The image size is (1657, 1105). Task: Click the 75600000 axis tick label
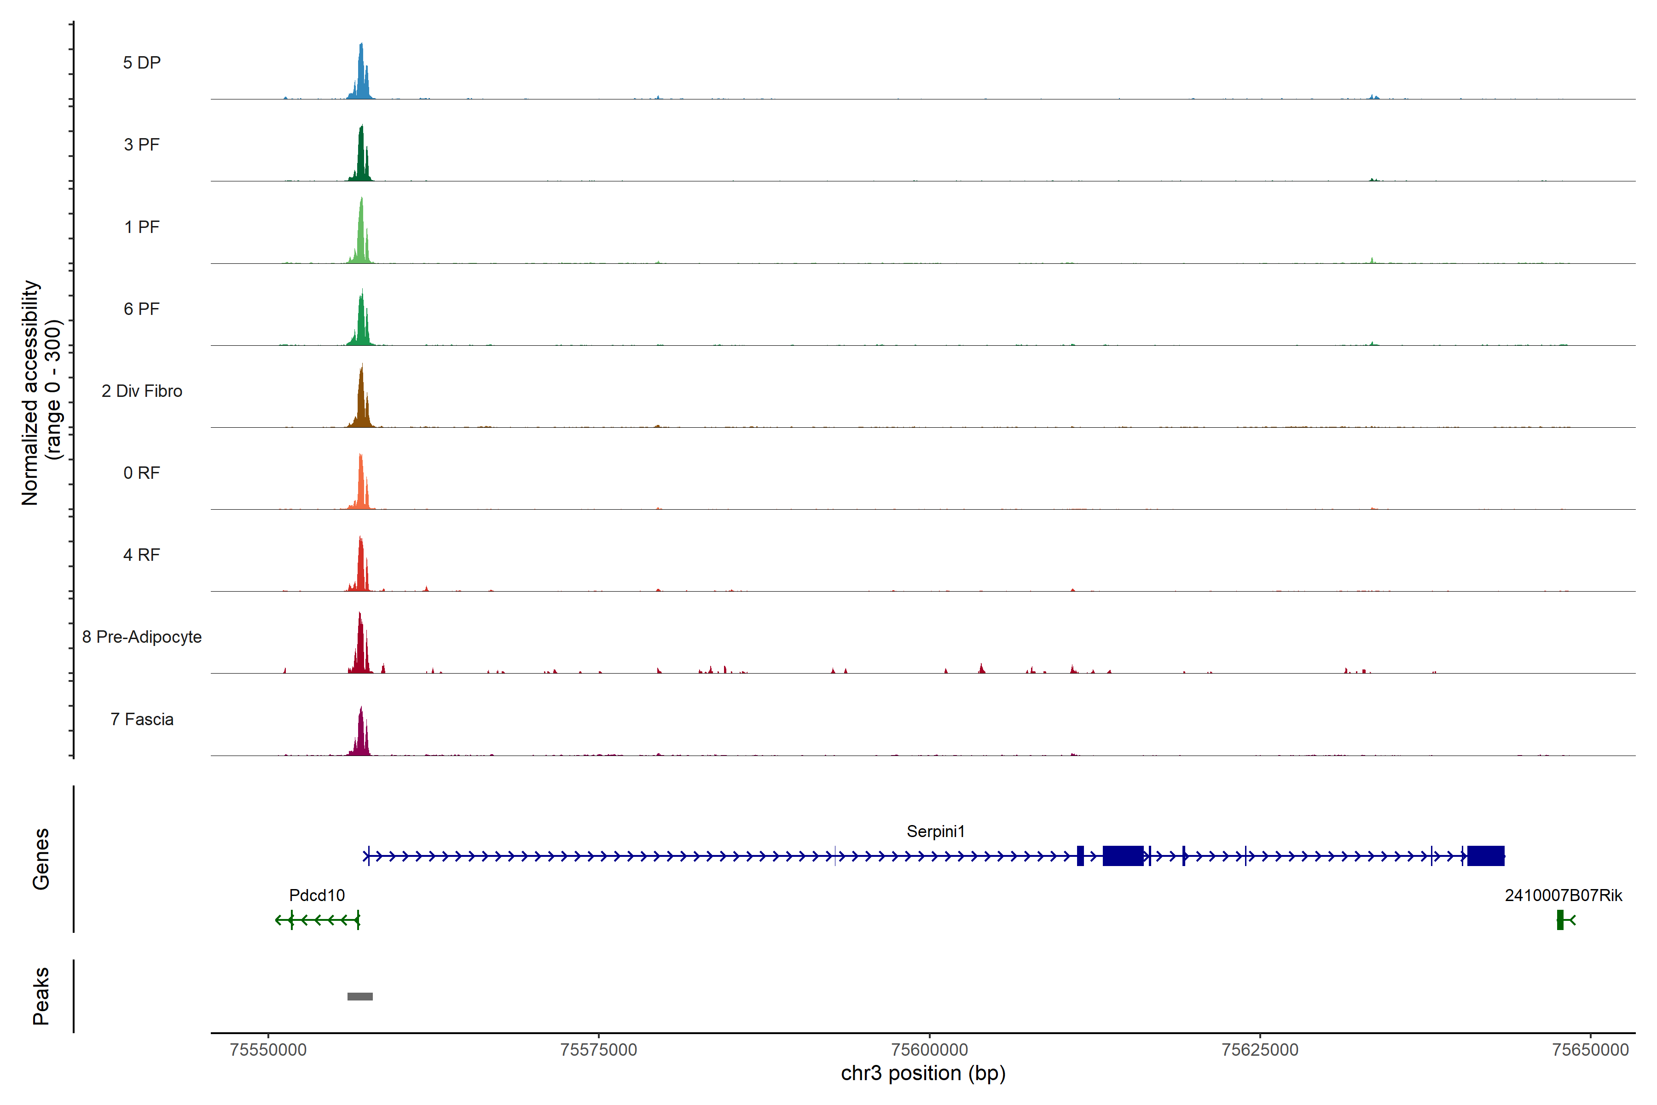[929, 1050]
